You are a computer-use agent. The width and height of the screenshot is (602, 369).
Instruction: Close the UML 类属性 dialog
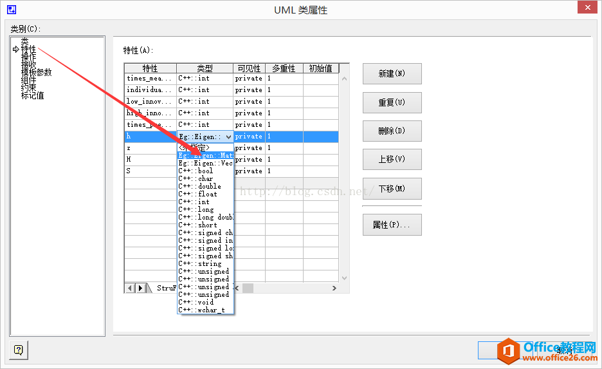[x=587, y=7]
